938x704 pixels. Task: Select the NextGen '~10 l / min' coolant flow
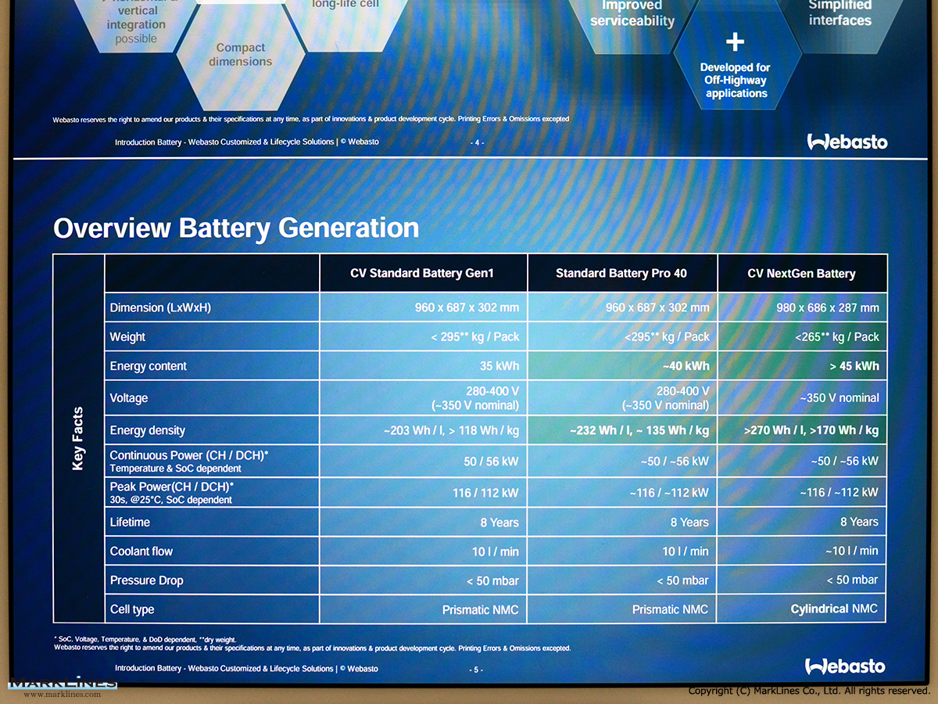coord(851,551)
